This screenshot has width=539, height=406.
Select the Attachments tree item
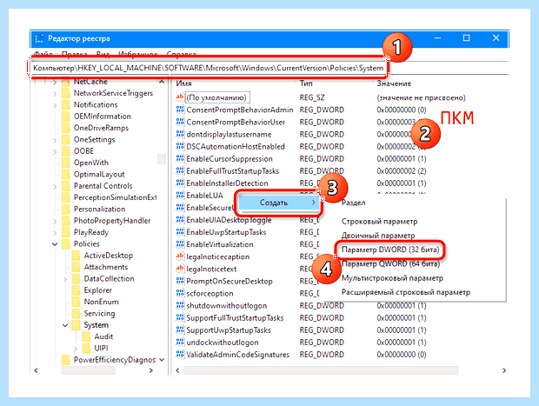pyautogui.click(x=106, y=267)
